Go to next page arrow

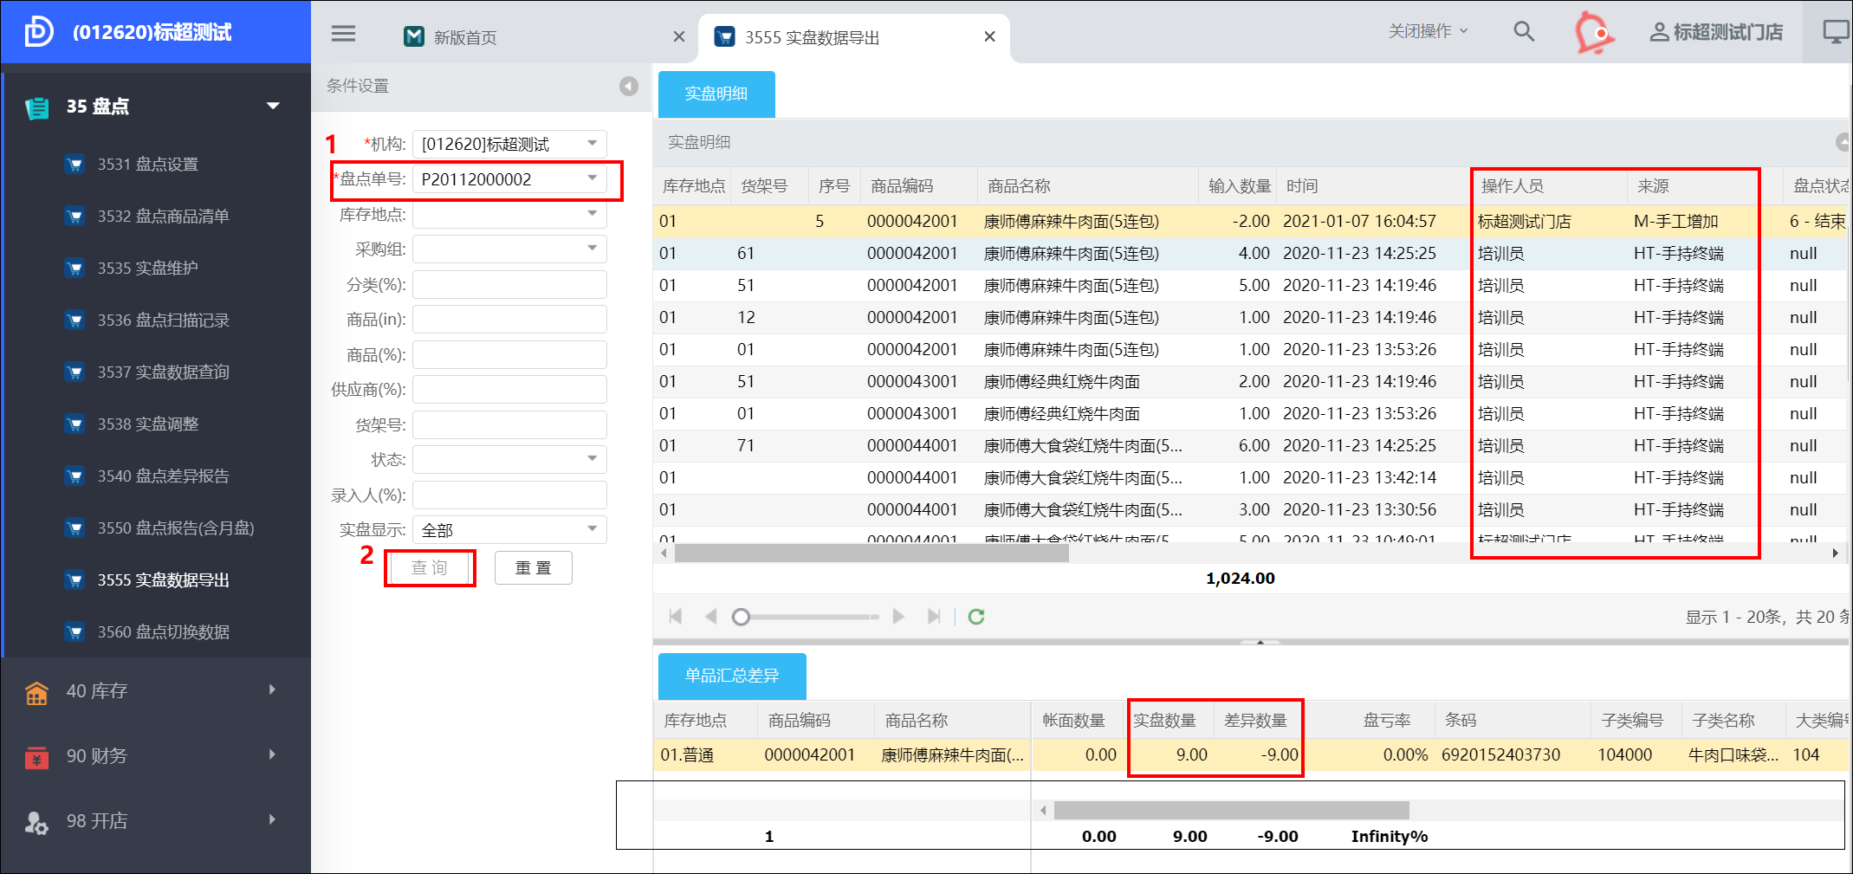[898, 617]
